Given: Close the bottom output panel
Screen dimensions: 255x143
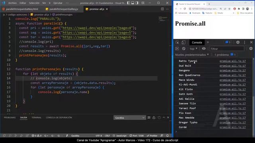Looking at the screenshot, I should click(x=168, y=118).
